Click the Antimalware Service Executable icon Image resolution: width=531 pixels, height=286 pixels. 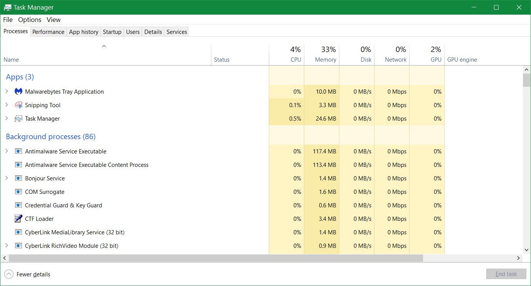pyautogui.click(x=18, y=151)
